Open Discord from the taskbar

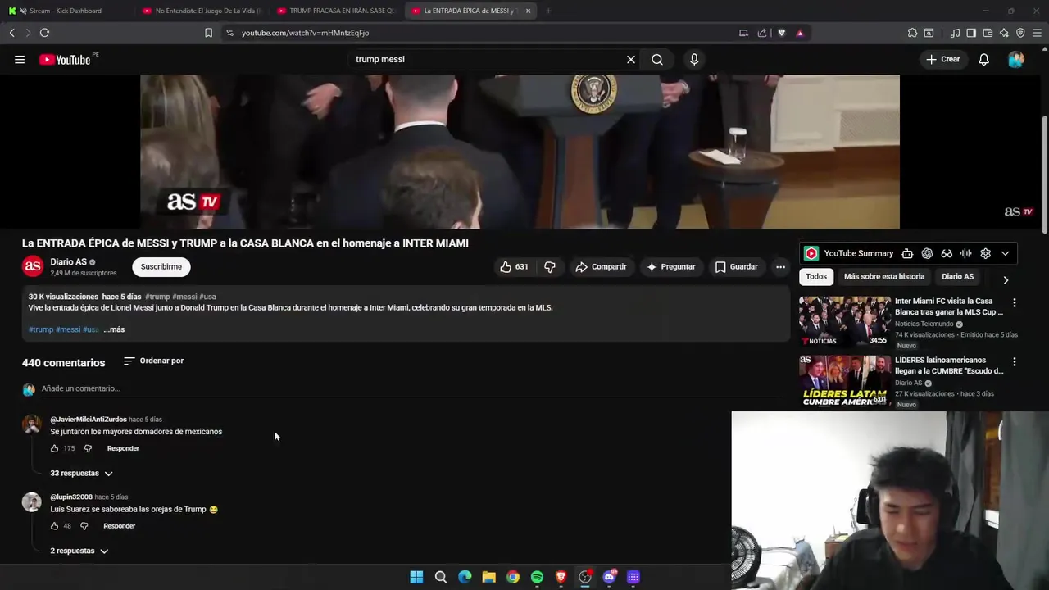pos(609,577)
